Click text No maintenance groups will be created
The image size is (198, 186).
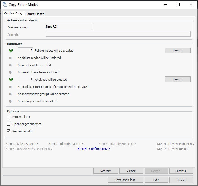pos(43,94)
